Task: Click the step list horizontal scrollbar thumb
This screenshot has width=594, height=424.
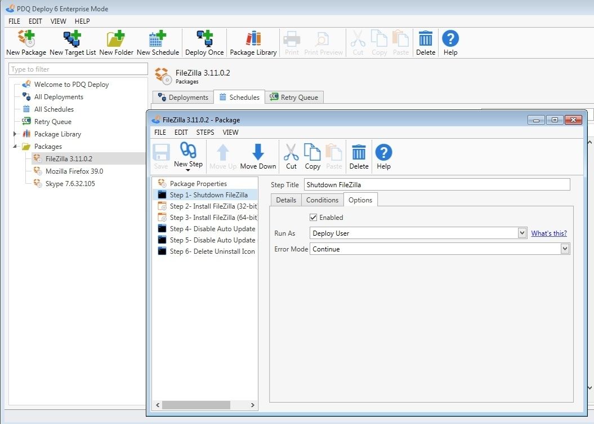Action: click(x=196, y=405)
